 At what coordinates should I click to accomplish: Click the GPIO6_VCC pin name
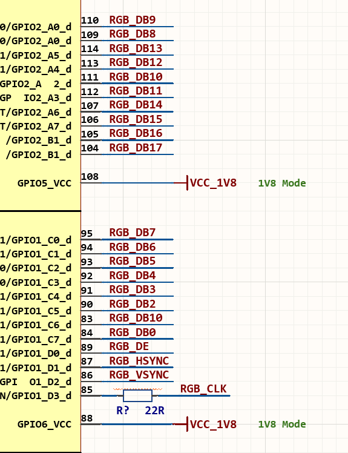point(44,425)
